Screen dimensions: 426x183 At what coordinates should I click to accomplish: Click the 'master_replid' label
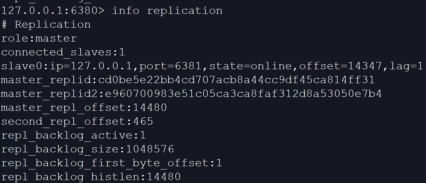tap(46, 80)
